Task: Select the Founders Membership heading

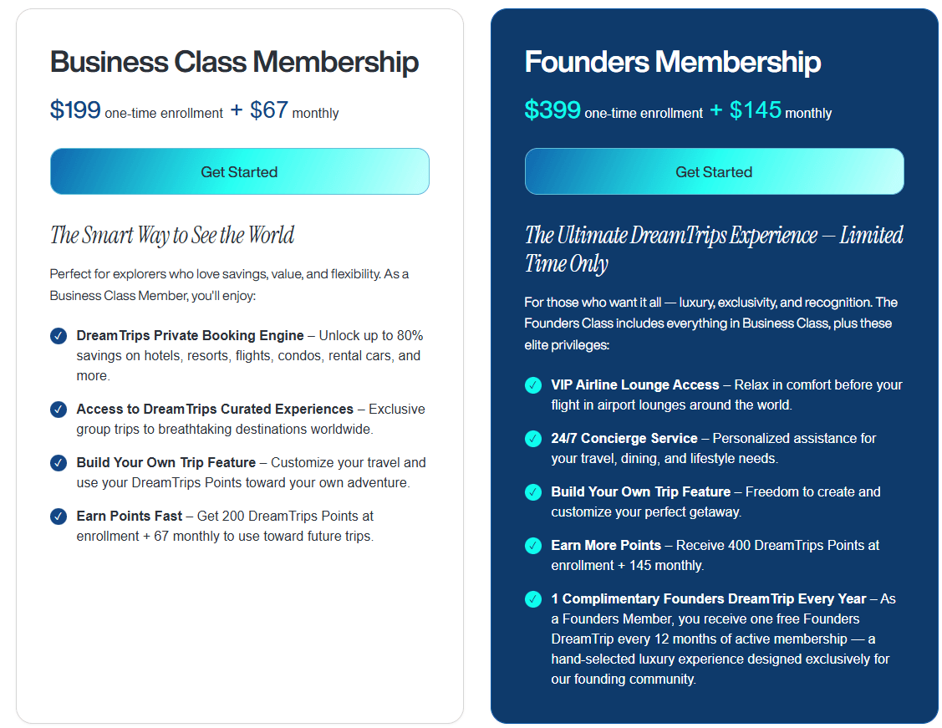Action: point(673,62)
